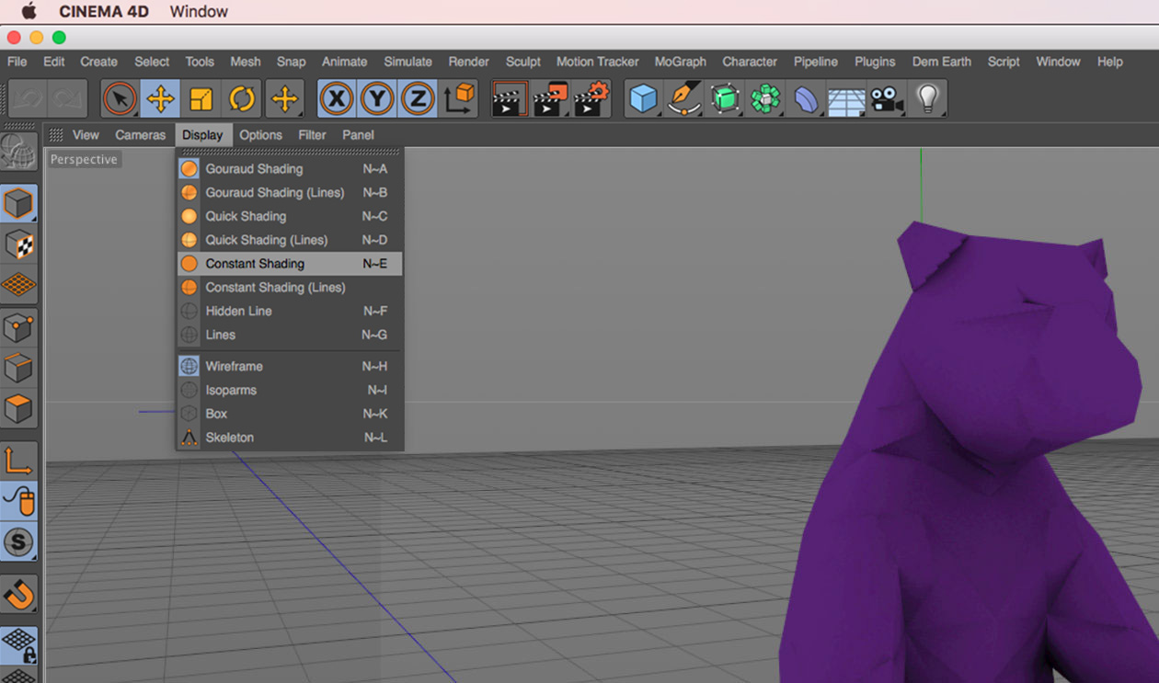
Task: Open Edit Render Settings icon
Action: 591,98
